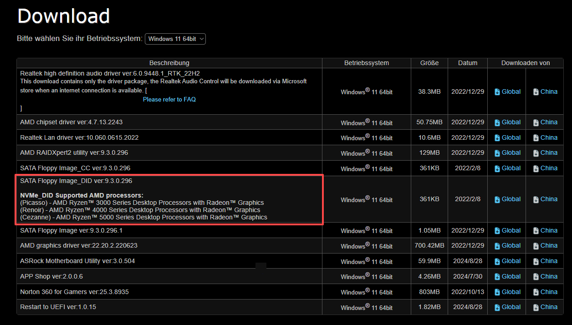Download SATA Floppy Image_CC from China
Image resolution: width=572 pixels, height=325 pixels.
(545, 168)
